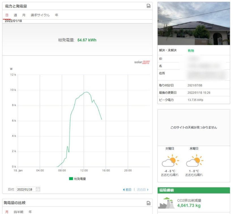The width and height of the screenshot is (235, 214).
Task: Open calendar picker beside date field
Action: pos(38,189)
